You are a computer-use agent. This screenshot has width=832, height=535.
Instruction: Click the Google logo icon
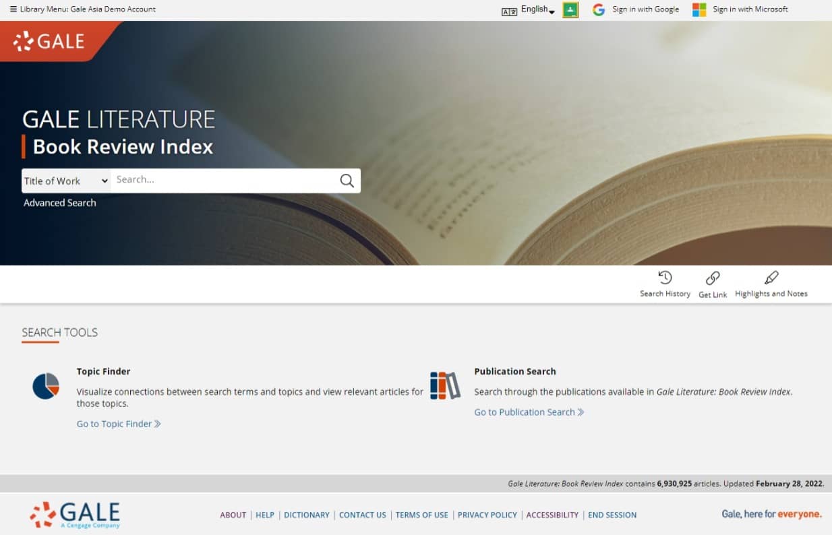(x=599, y=9)
